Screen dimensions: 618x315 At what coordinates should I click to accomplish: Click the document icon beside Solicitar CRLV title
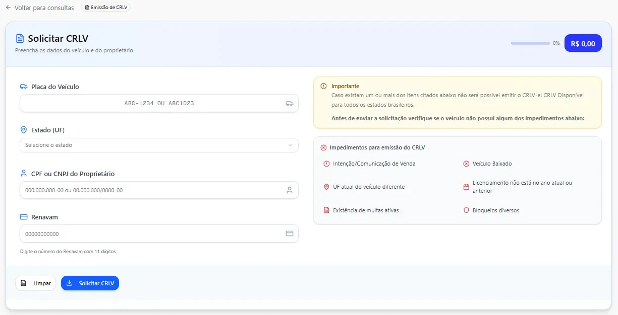[20, 39]
